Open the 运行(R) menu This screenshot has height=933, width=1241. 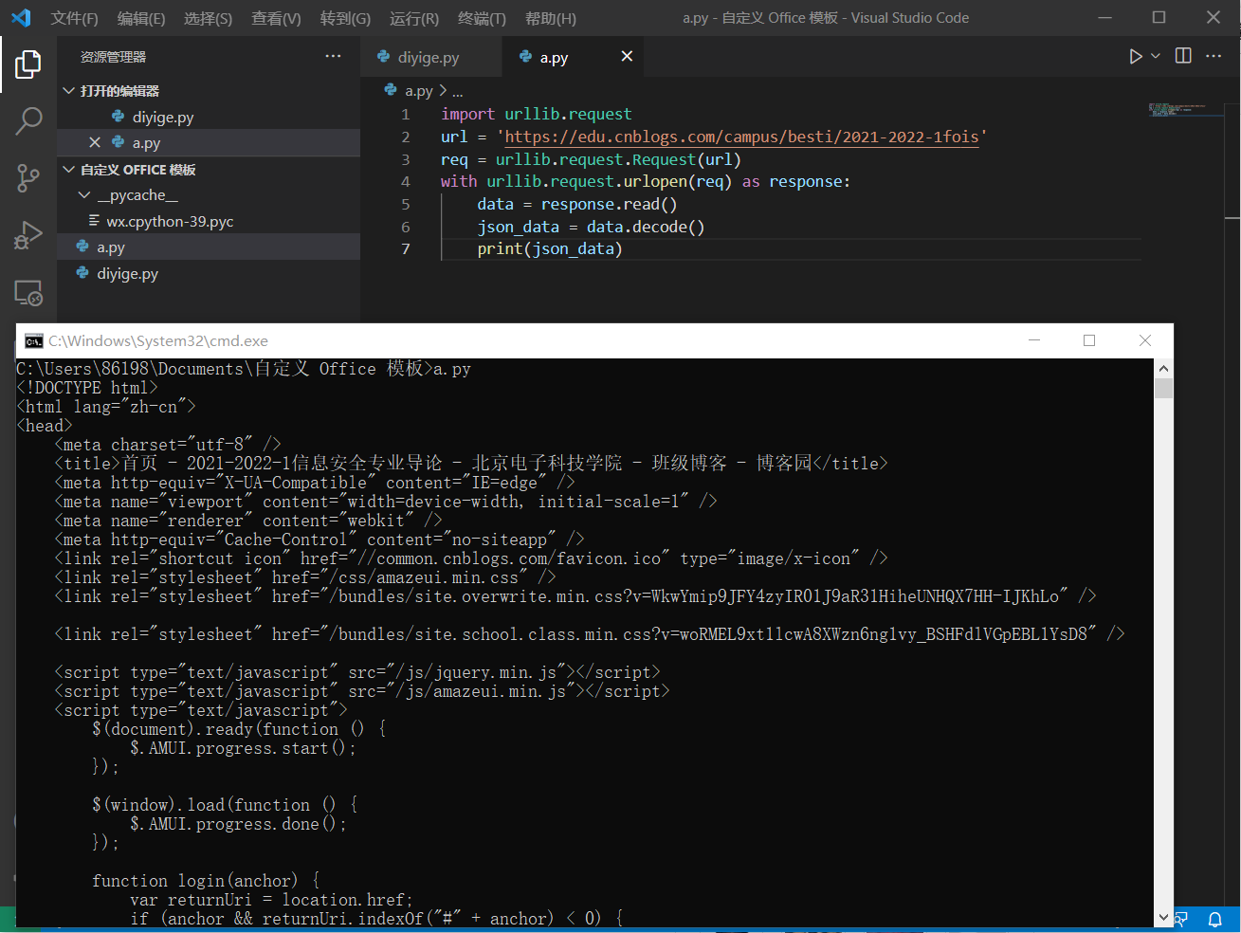pos(414,18)
